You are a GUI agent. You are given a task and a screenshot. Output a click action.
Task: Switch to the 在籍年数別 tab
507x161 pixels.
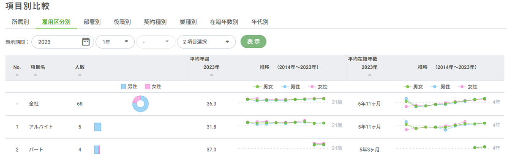[x=224, y=22]
